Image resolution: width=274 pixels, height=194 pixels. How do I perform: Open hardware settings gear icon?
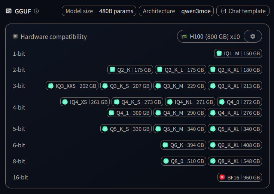[253, 36]
